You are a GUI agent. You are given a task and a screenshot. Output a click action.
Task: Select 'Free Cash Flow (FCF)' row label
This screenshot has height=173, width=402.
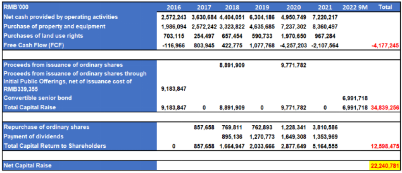(34, 45)
